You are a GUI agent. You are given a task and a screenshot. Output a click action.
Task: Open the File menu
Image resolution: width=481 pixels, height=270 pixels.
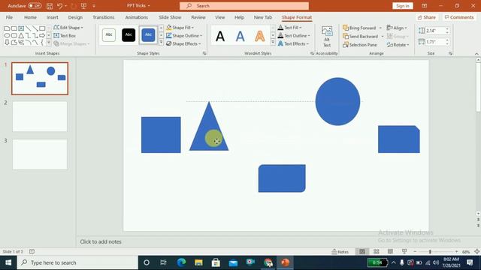pos(9,17)
